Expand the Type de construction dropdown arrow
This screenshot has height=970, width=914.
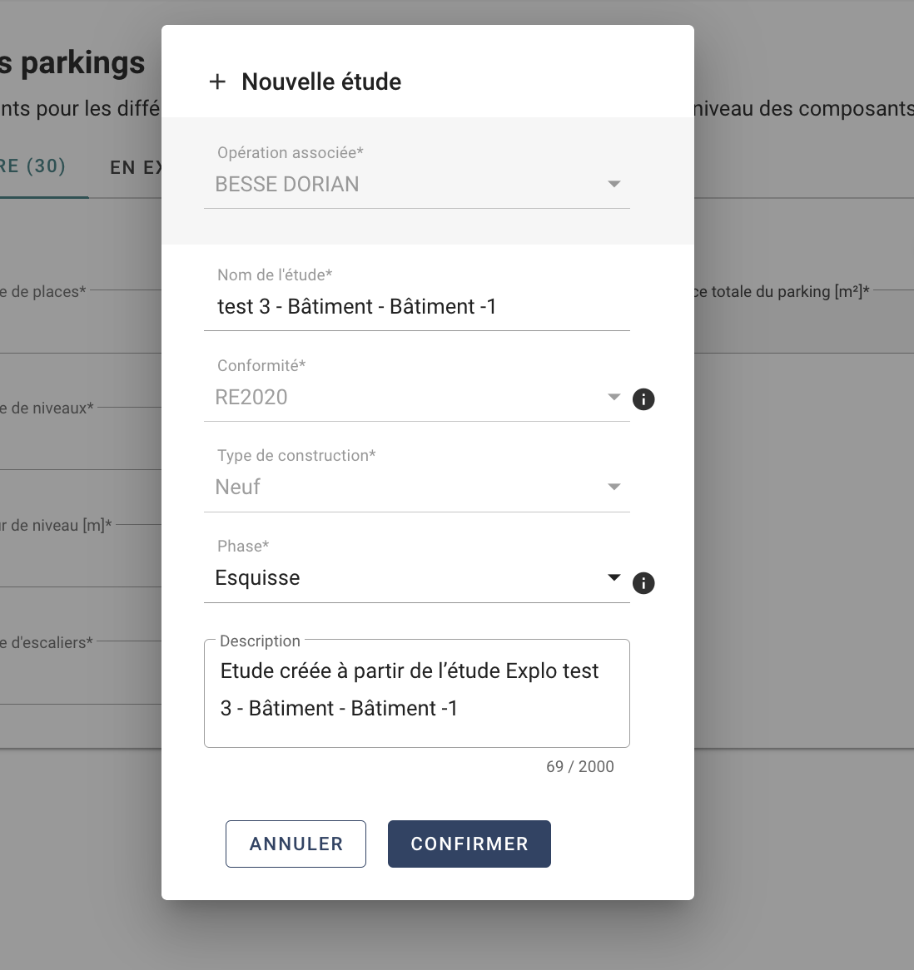click(x=613, y=487)
